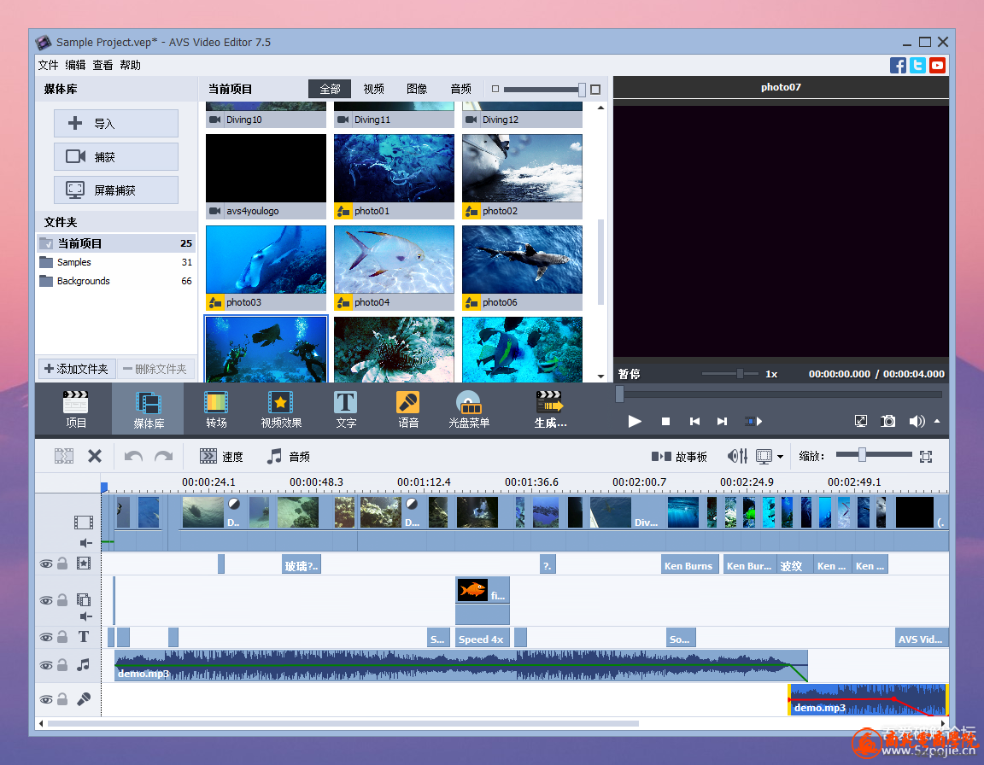Open the 项目 (Projects) panel
984x765 pixels.
pos(76,409)
